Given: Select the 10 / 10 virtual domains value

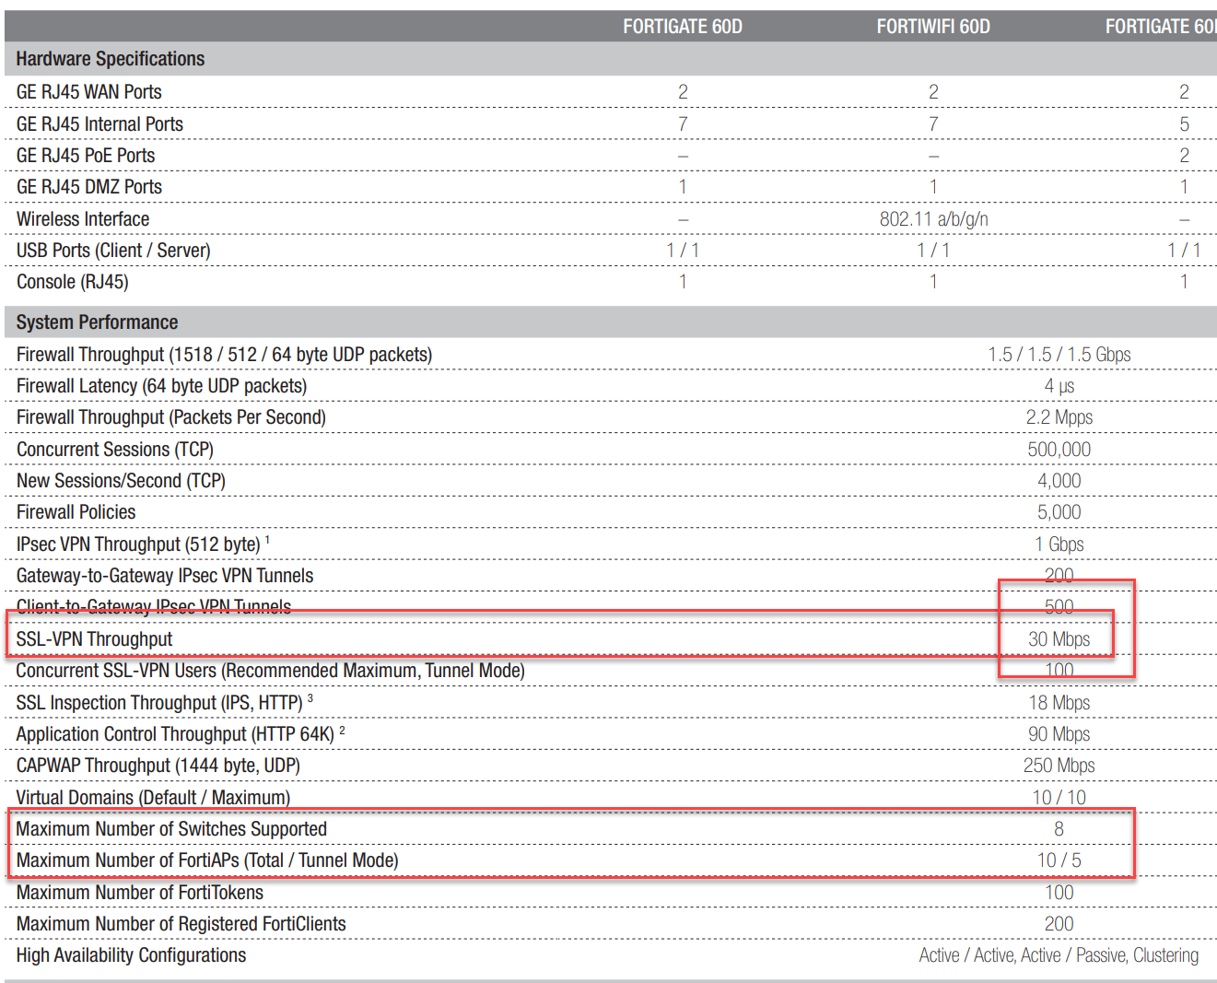Looking at the screenshot, I should [x=1059, y=798].
